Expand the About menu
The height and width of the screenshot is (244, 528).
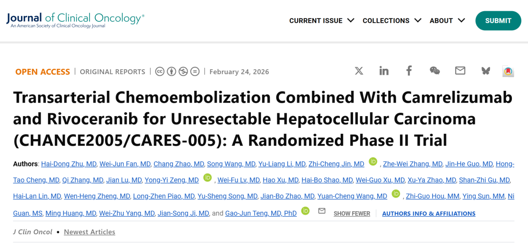click(447, 20)
